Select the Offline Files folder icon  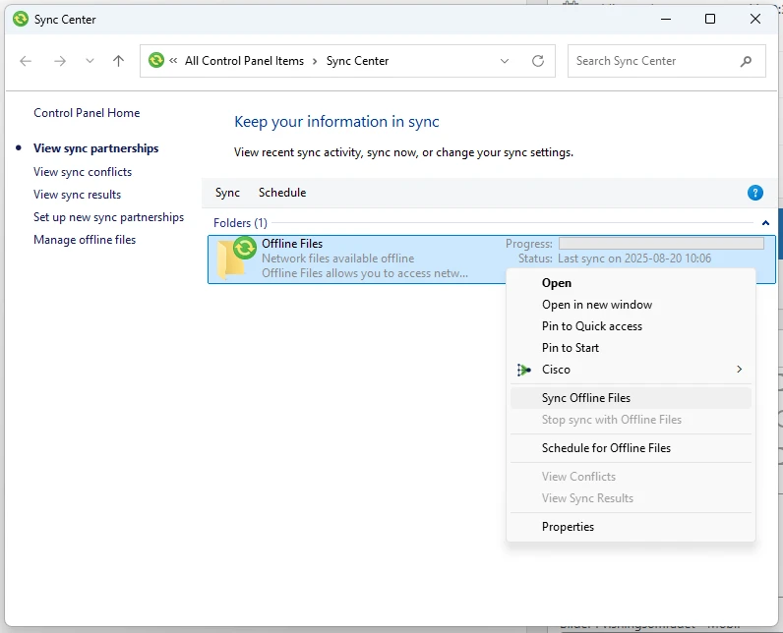coord(236,258)
